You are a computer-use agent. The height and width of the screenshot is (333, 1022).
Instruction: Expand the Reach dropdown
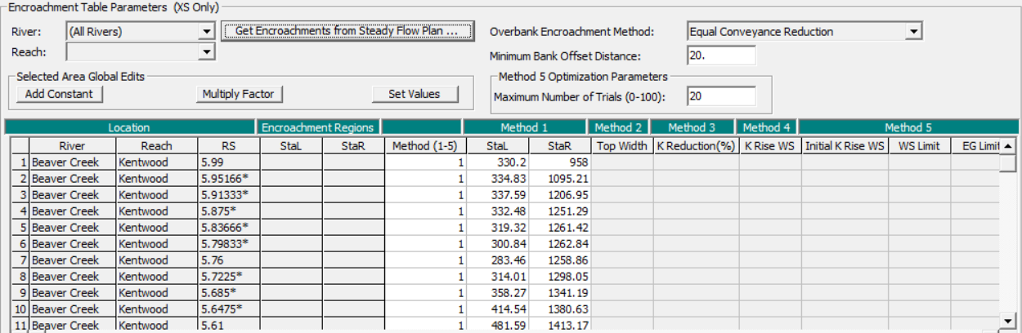(x=206, y=52)
